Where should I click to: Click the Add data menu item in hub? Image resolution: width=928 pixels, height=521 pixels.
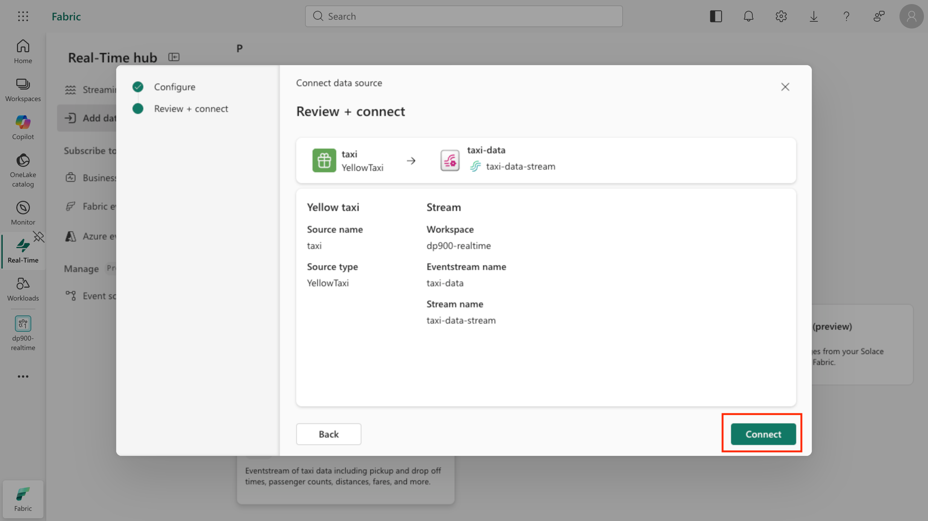pyautogui.click(x=87, y=118)
